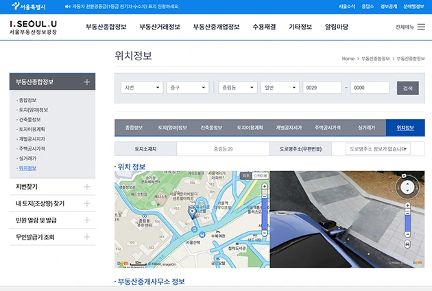The width and height of the screenshot is (432, 291).
Task: Click the street view compass move-forward arrow
Action: [x=407, y=184]
